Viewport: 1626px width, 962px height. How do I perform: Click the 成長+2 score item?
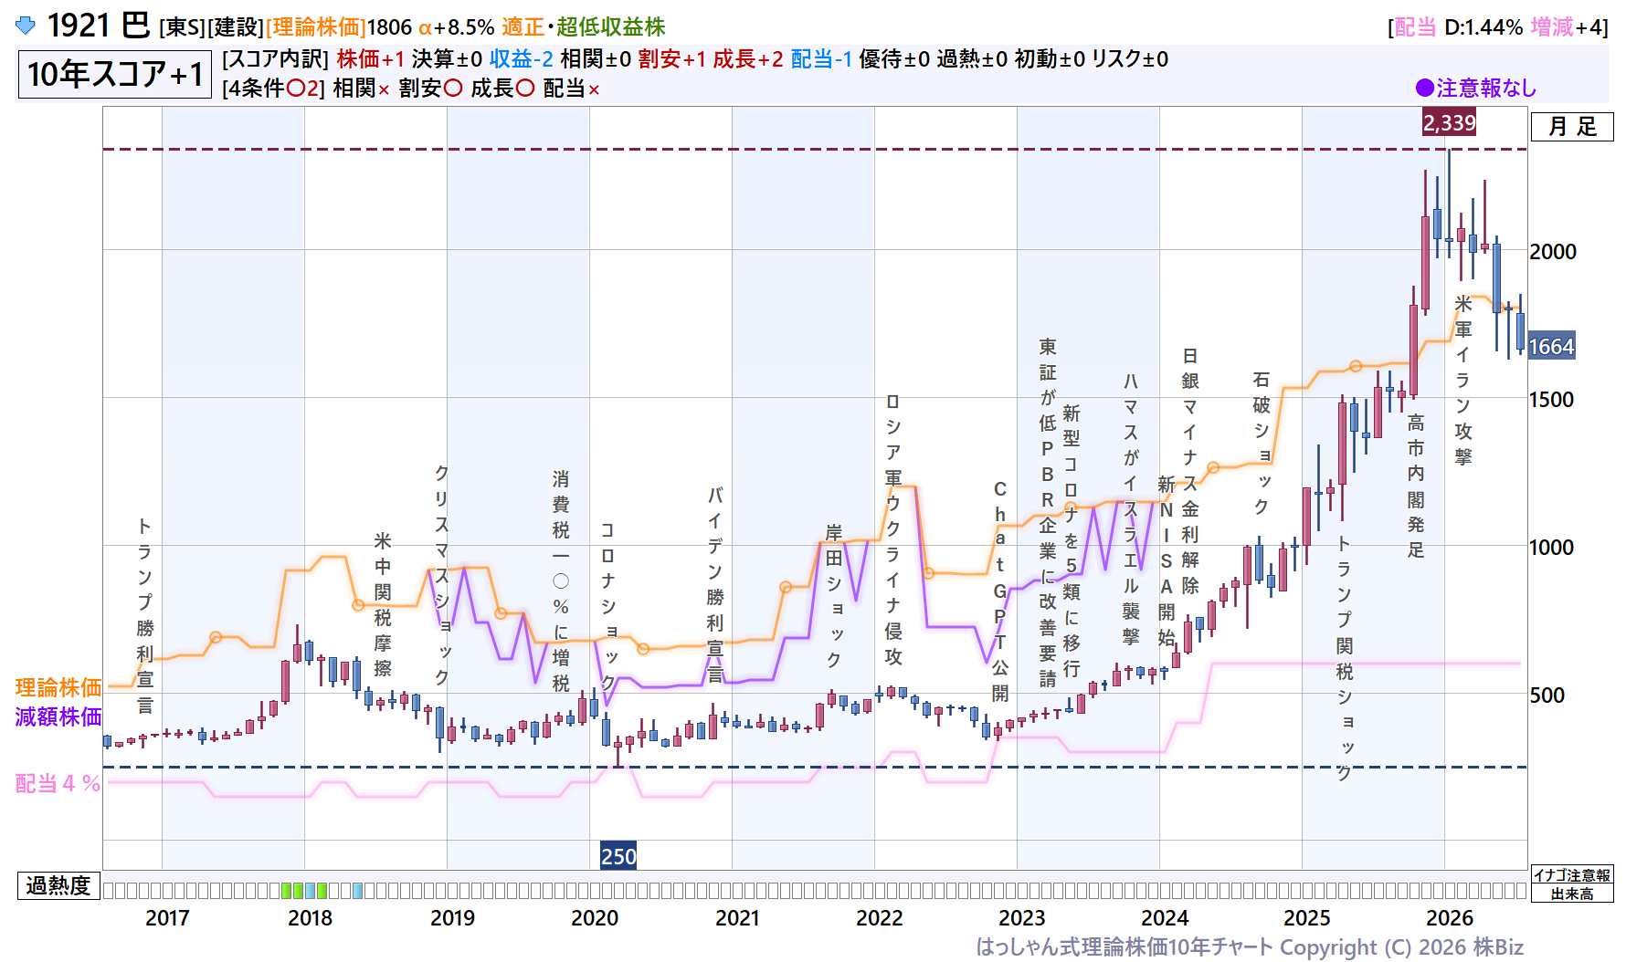click(x=748, y=59)
